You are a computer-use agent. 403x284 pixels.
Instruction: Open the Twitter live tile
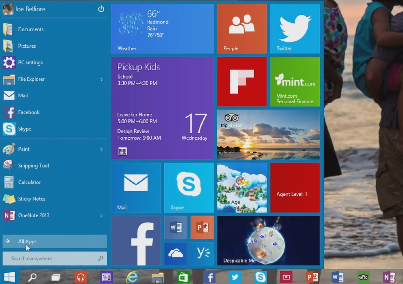(x=295, y=28)
